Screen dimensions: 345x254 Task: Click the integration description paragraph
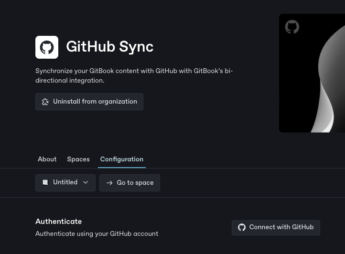pyautogui.click(x=134, y=75)
